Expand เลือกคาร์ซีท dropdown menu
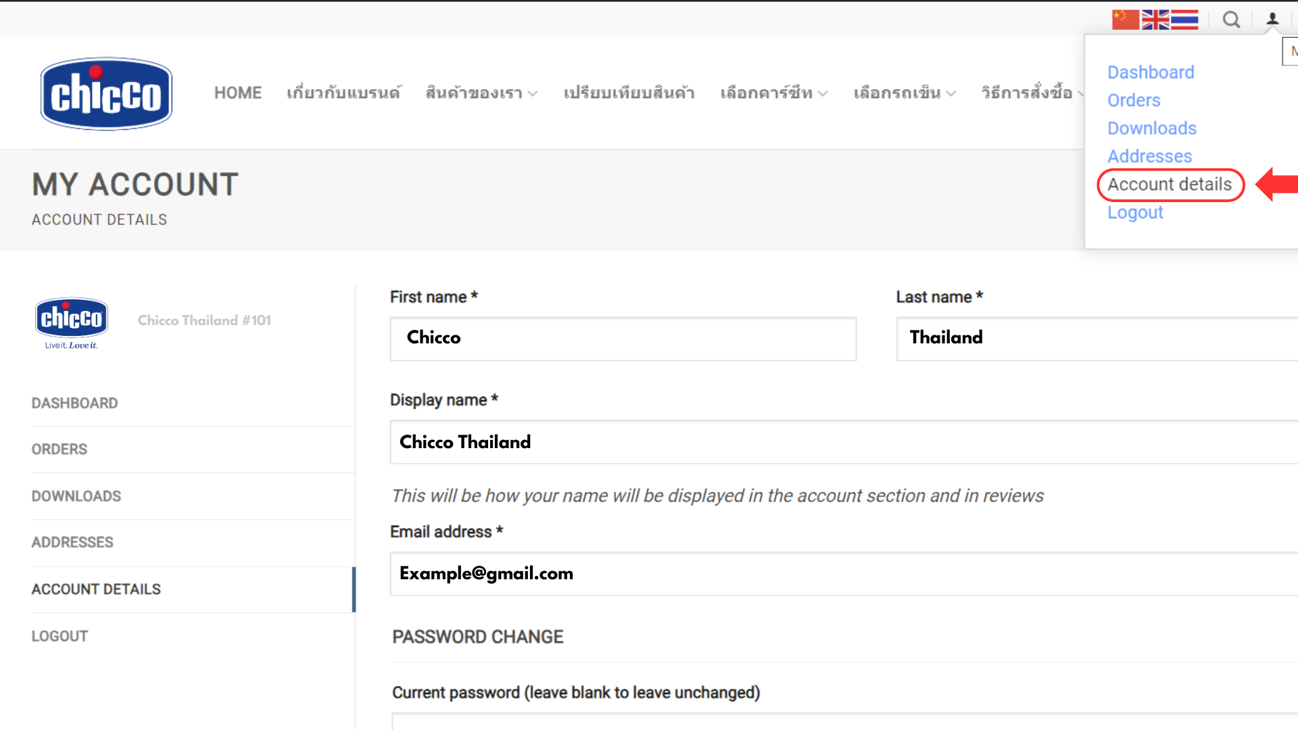This screenshot has height=730, width=1298. 773,93
